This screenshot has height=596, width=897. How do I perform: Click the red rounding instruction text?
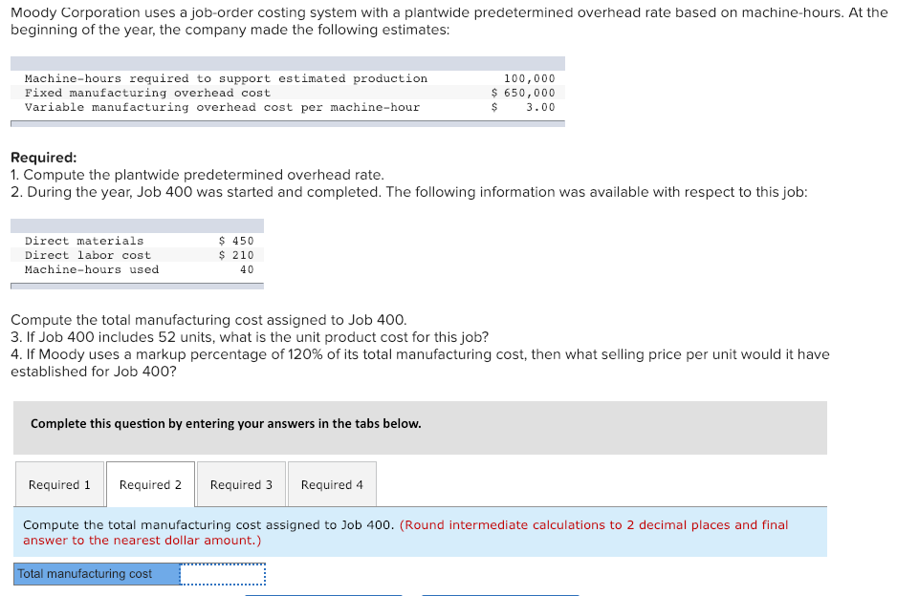coord(405,532)
